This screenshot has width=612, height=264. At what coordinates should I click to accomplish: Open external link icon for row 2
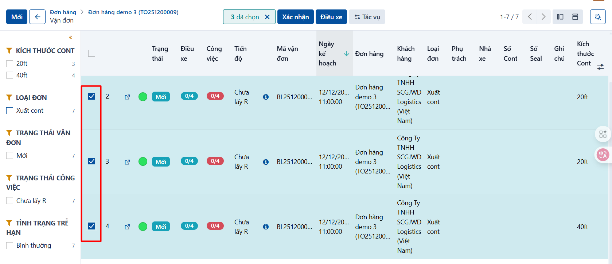click(127, 97)
